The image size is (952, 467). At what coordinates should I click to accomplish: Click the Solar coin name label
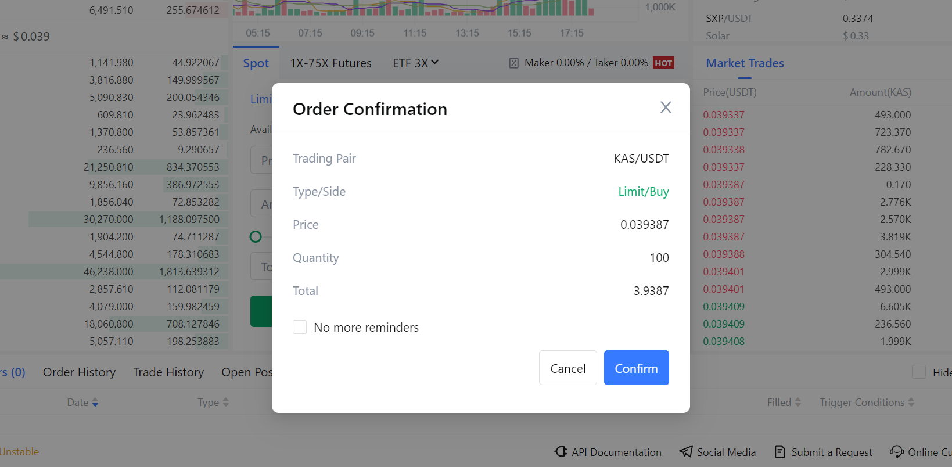point(717,35)
